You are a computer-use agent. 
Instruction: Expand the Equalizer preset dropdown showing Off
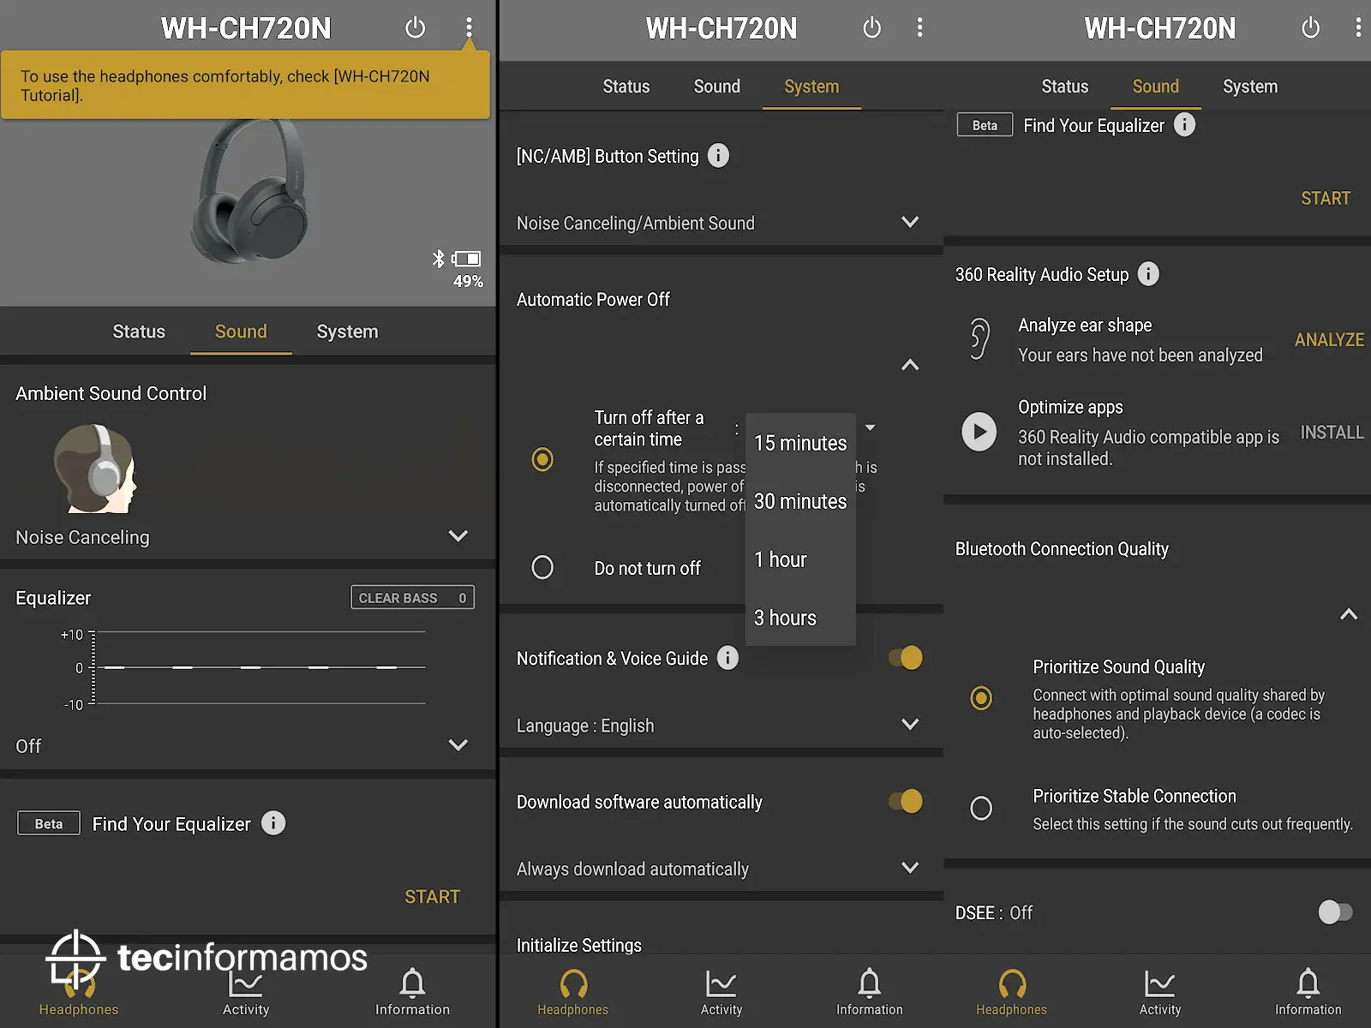click(x=458, y=745)
